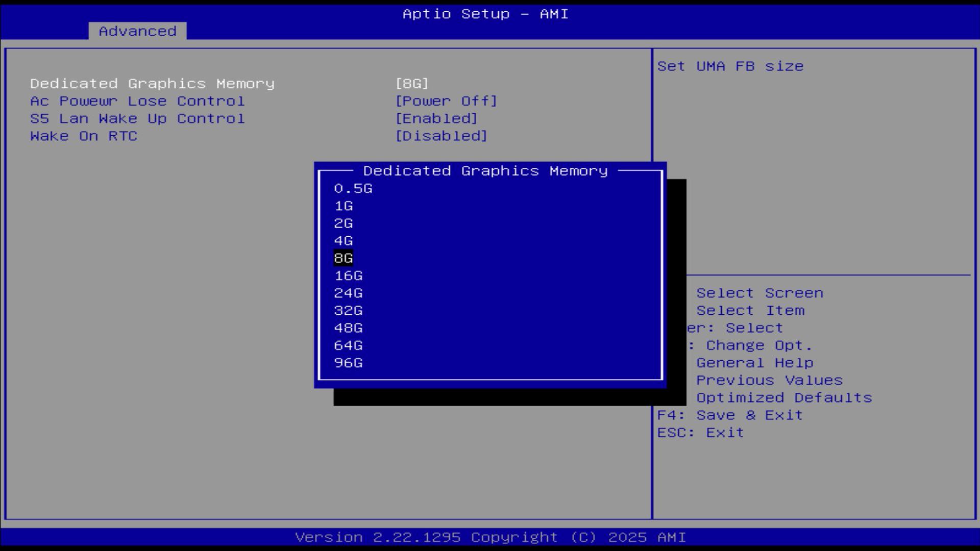The width and height of the screenshot is (980, 551).
Task: Click the S5 Lan Wake Up Control label
Action: [x=137, y=118]
